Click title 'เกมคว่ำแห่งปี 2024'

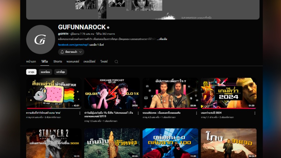(x=211, y=113)
